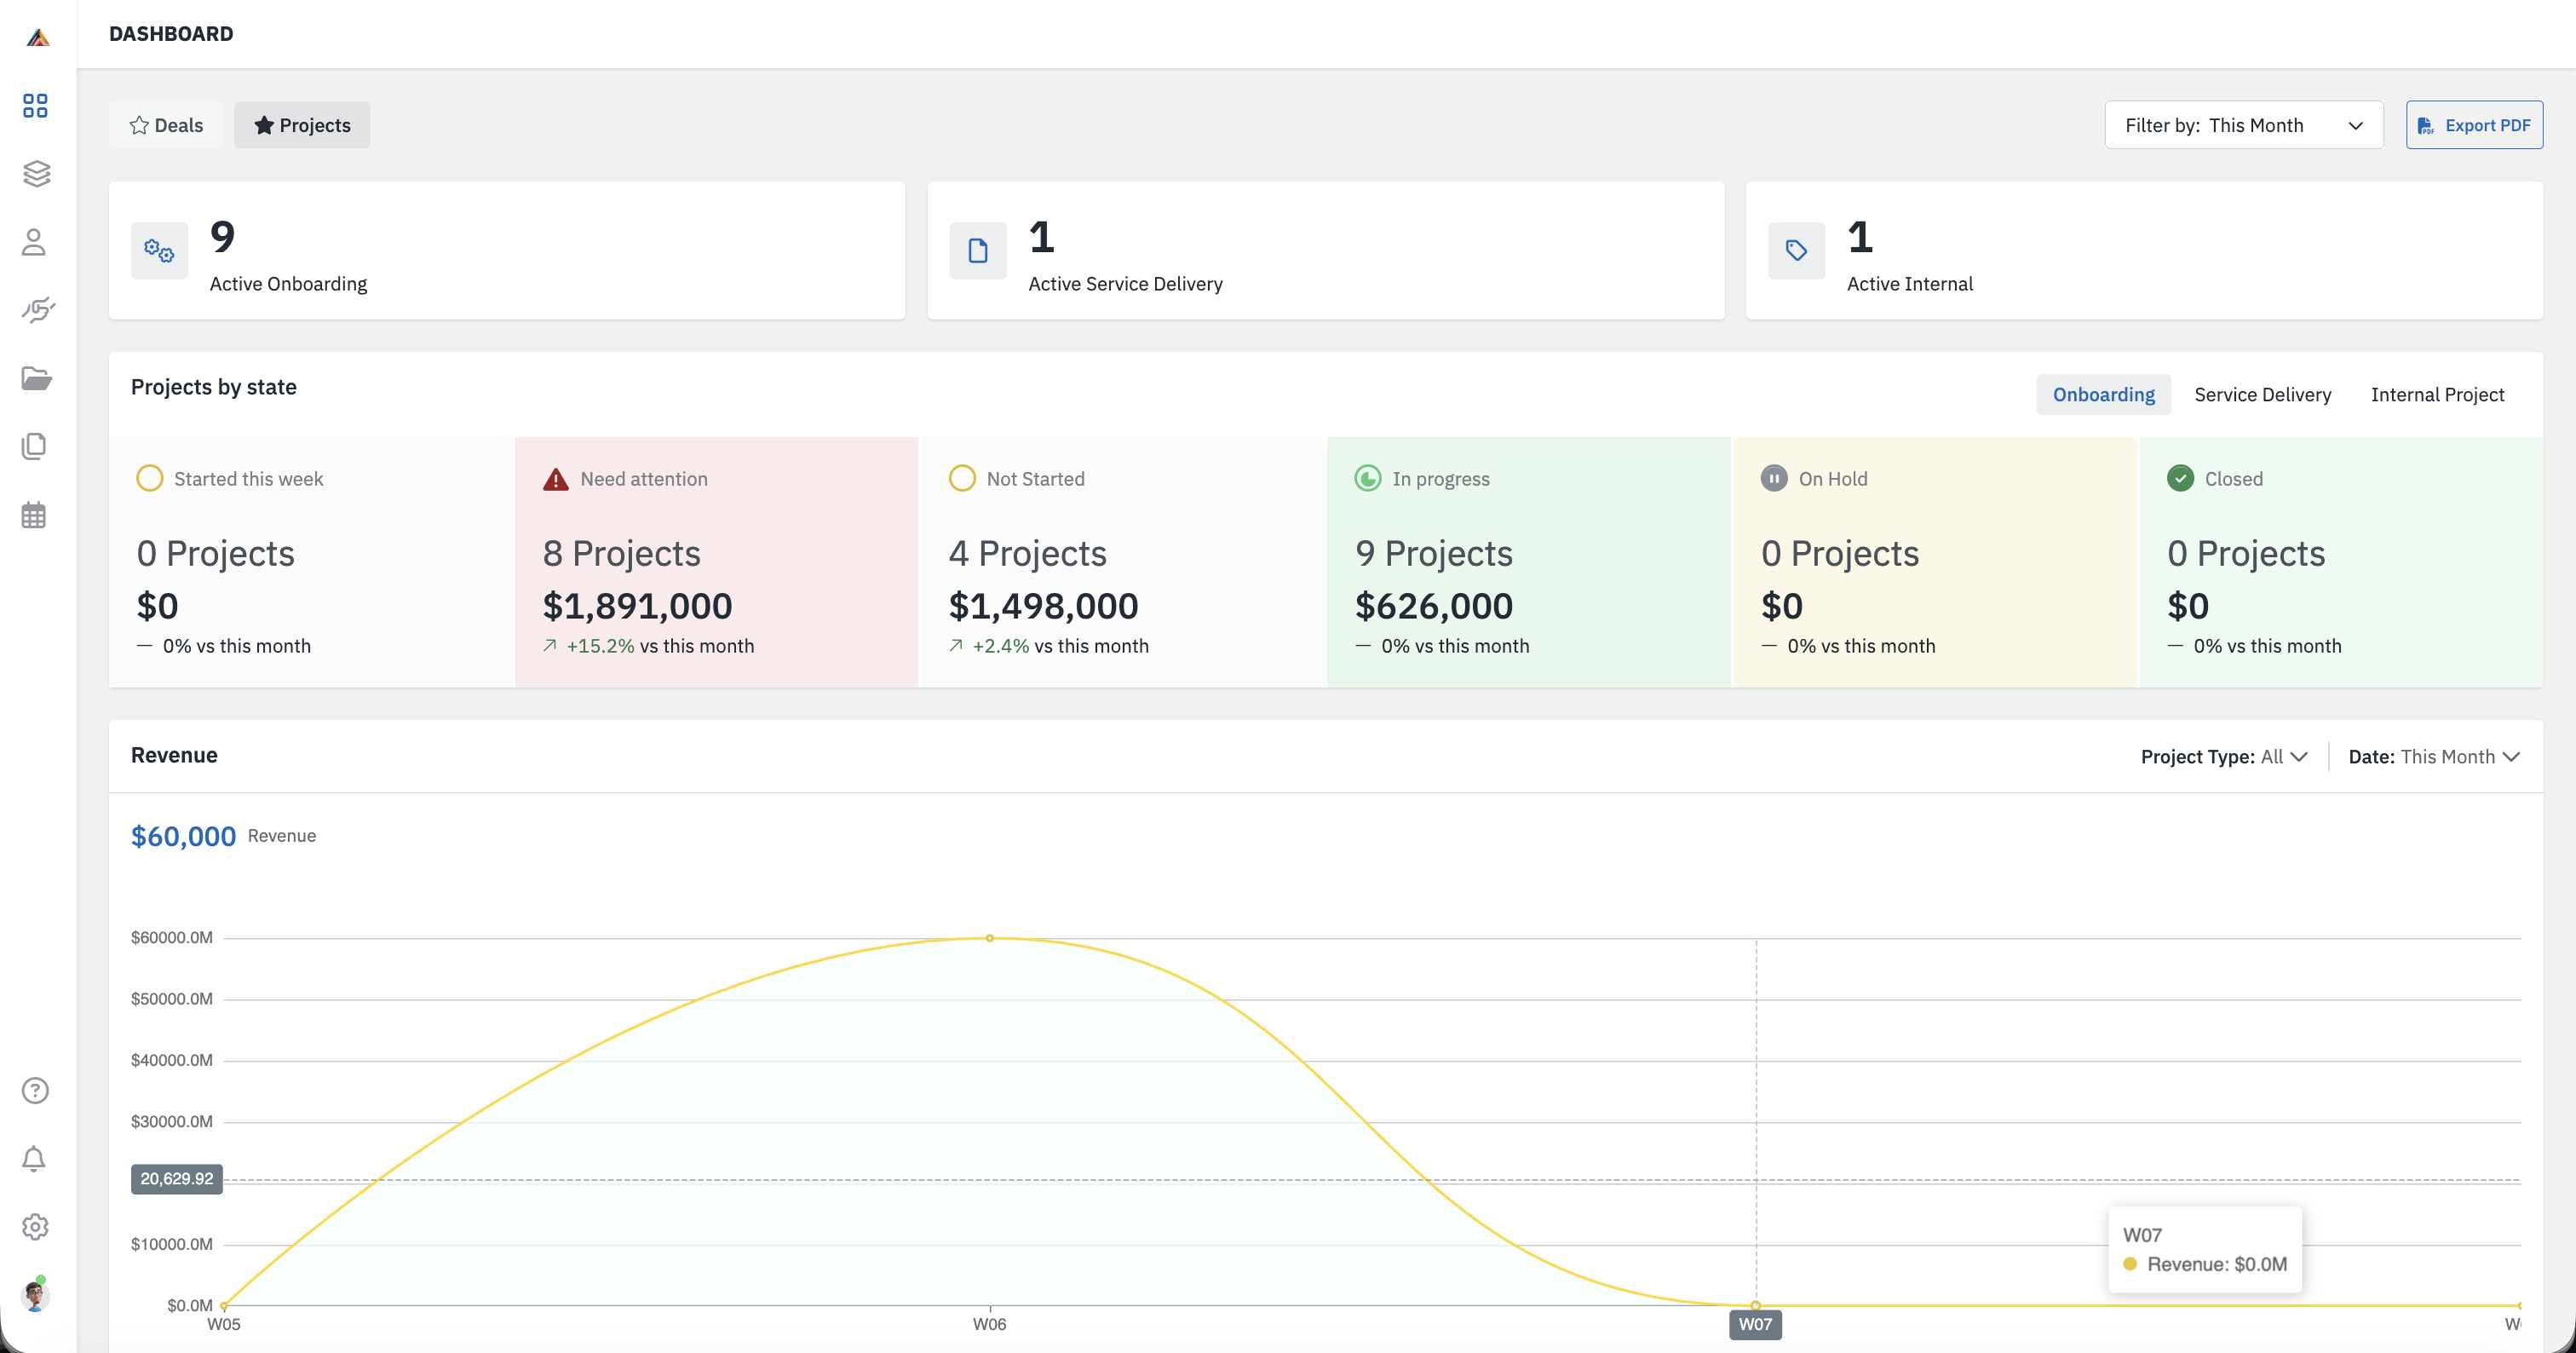This screenshot has height=1353, width=2576.
Task: Click the calendar icon in sidebar
Action: 34,515
